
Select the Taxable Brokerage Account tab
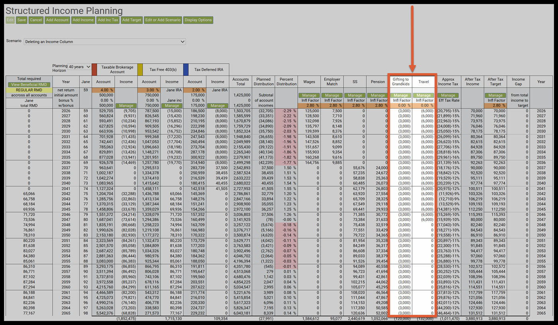(x=117, y=70)
